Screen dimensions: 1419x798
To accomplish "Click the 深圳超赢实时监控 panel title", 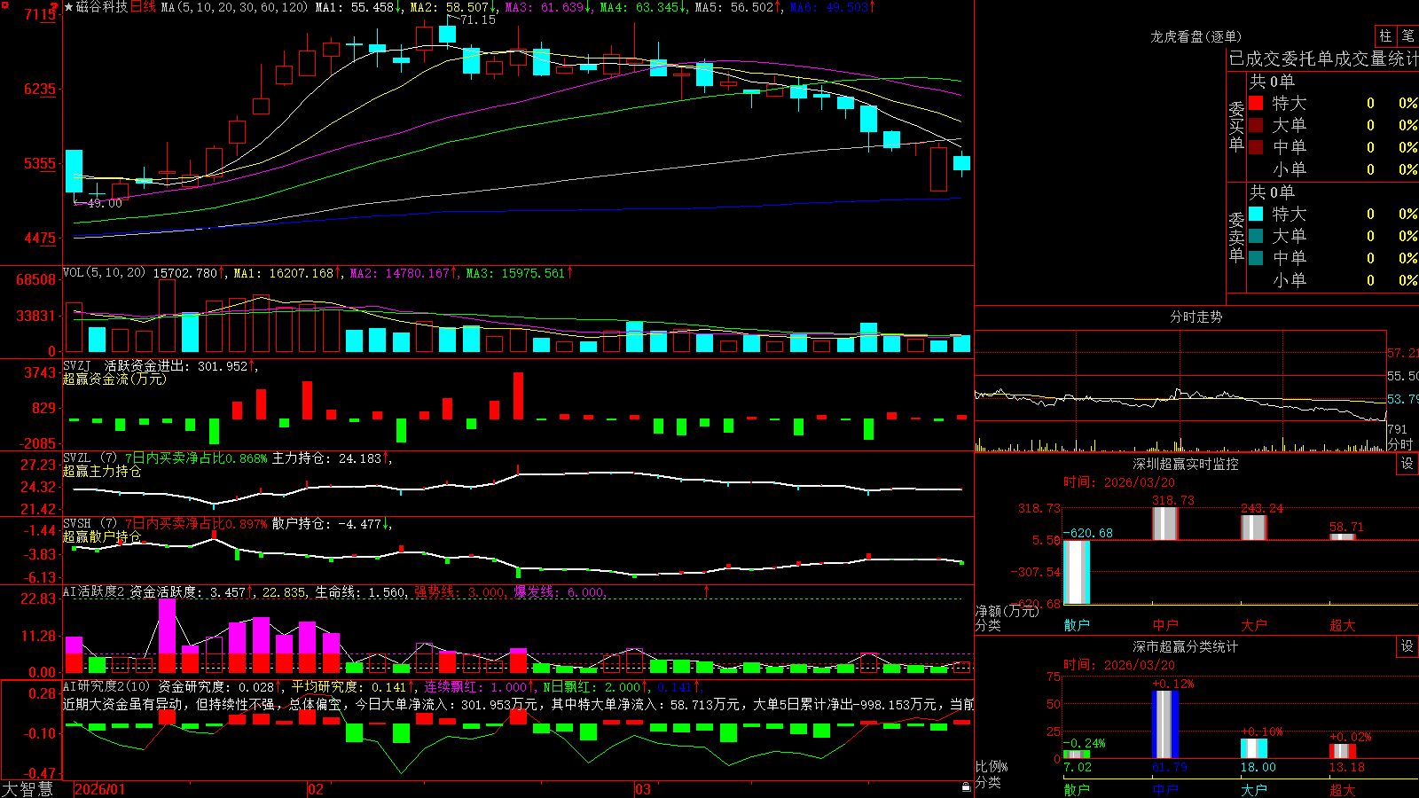I will coord(1185,464).
